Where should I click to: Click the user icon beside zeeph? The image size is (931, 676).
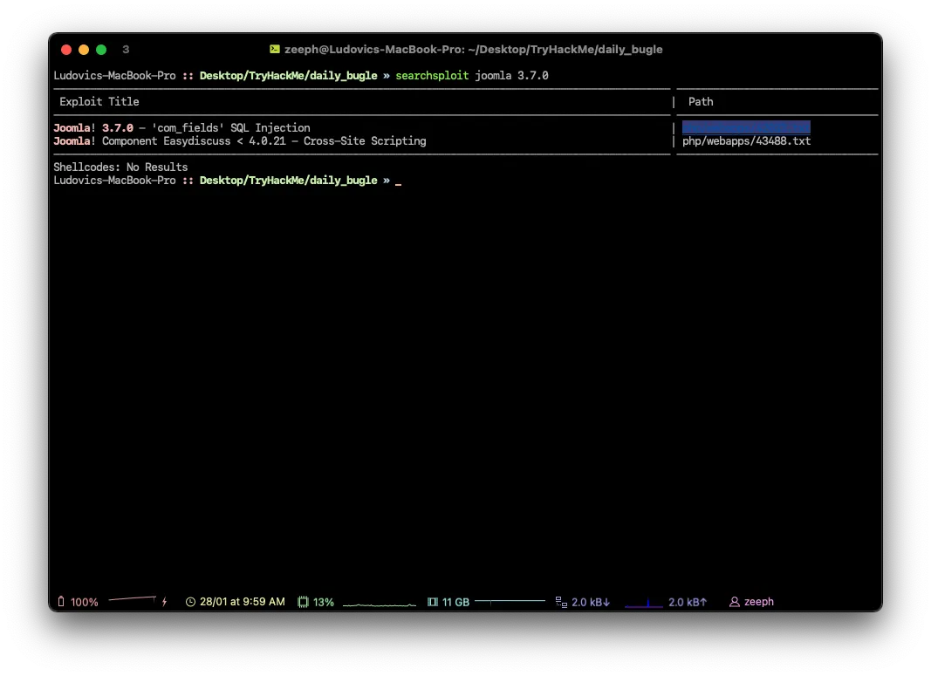pos(735,602)
